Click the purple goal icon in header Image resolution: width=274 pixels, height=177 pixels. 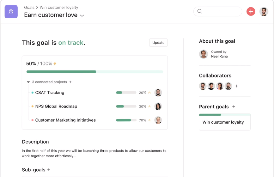[11, 12]
